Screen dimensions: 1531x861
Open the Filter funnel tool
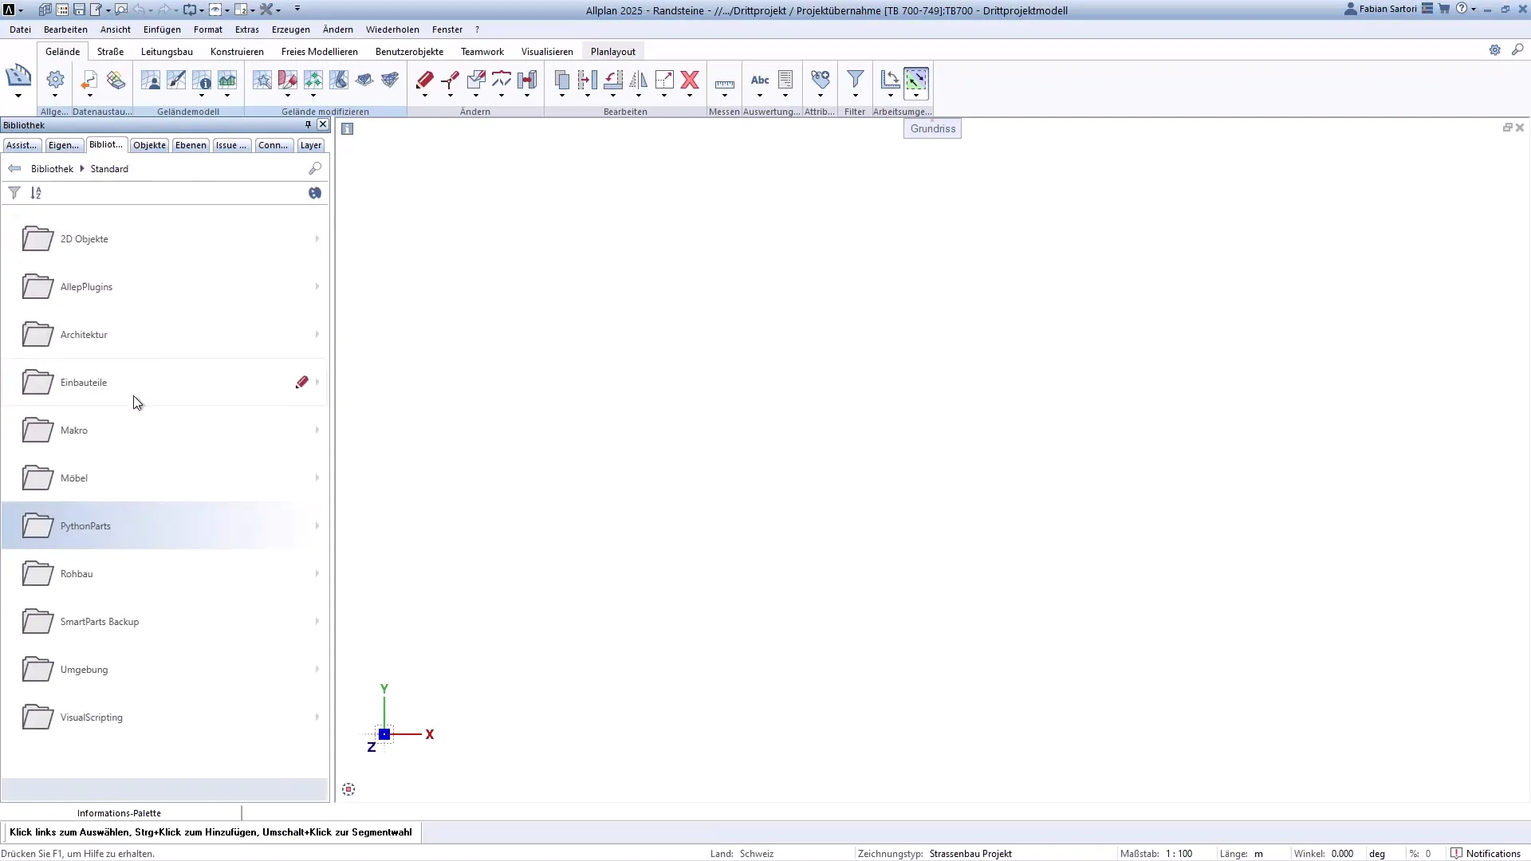[854, 80]
